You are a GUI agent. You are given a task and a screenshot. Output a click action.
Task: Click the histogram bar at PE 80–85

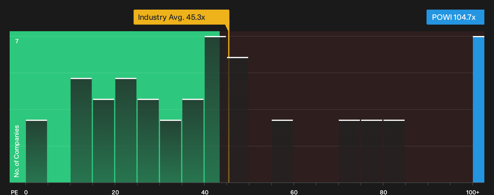click(394, 151)
